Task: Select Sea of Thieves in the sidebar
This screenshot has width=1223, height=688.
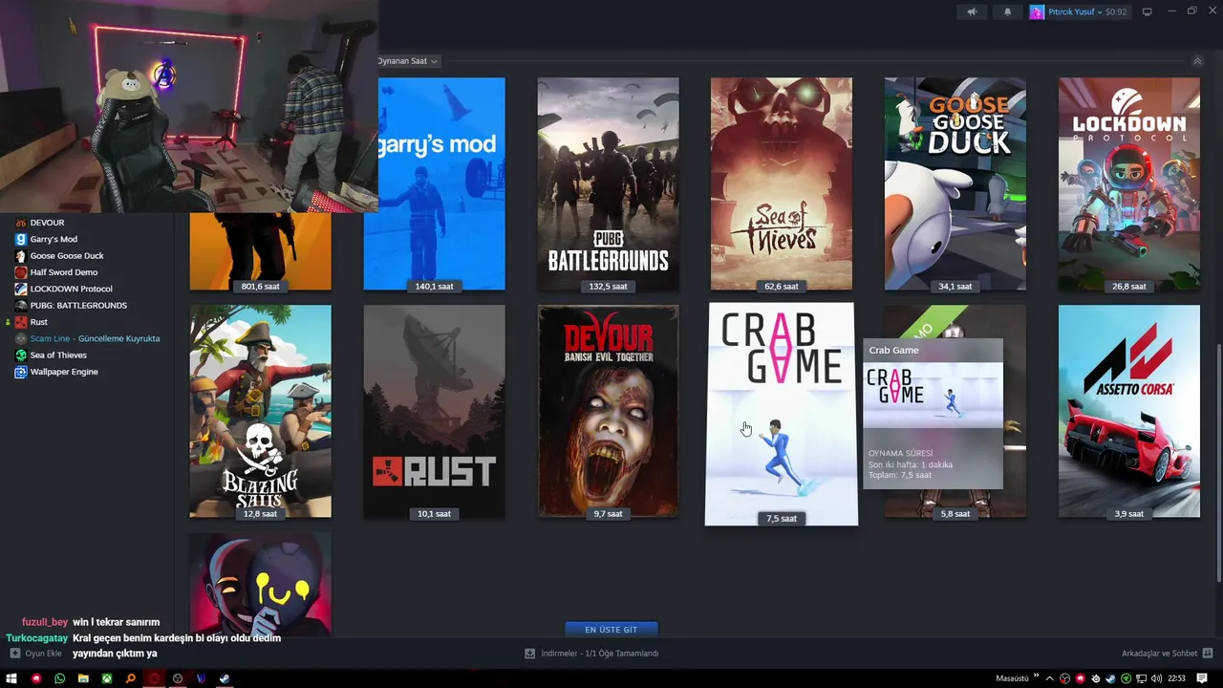Action: click(x=58, y=355)
